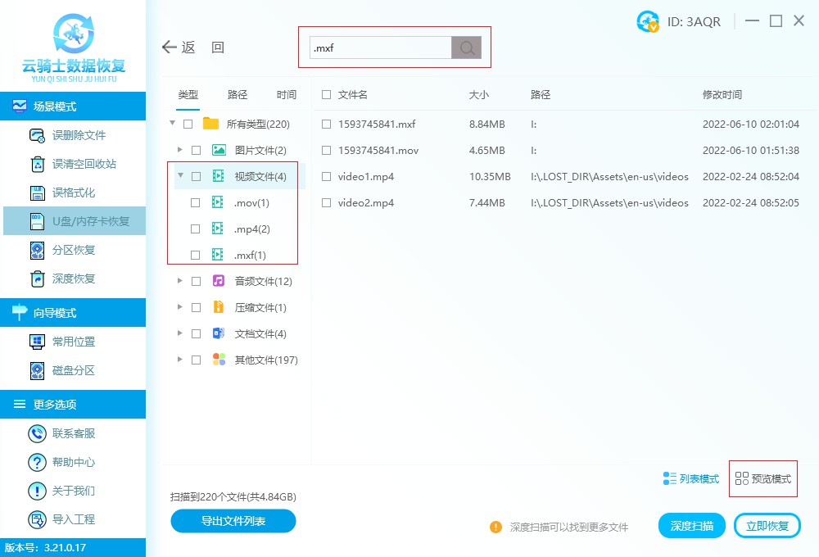Check the video2.mp4 file checkbox

325,202
